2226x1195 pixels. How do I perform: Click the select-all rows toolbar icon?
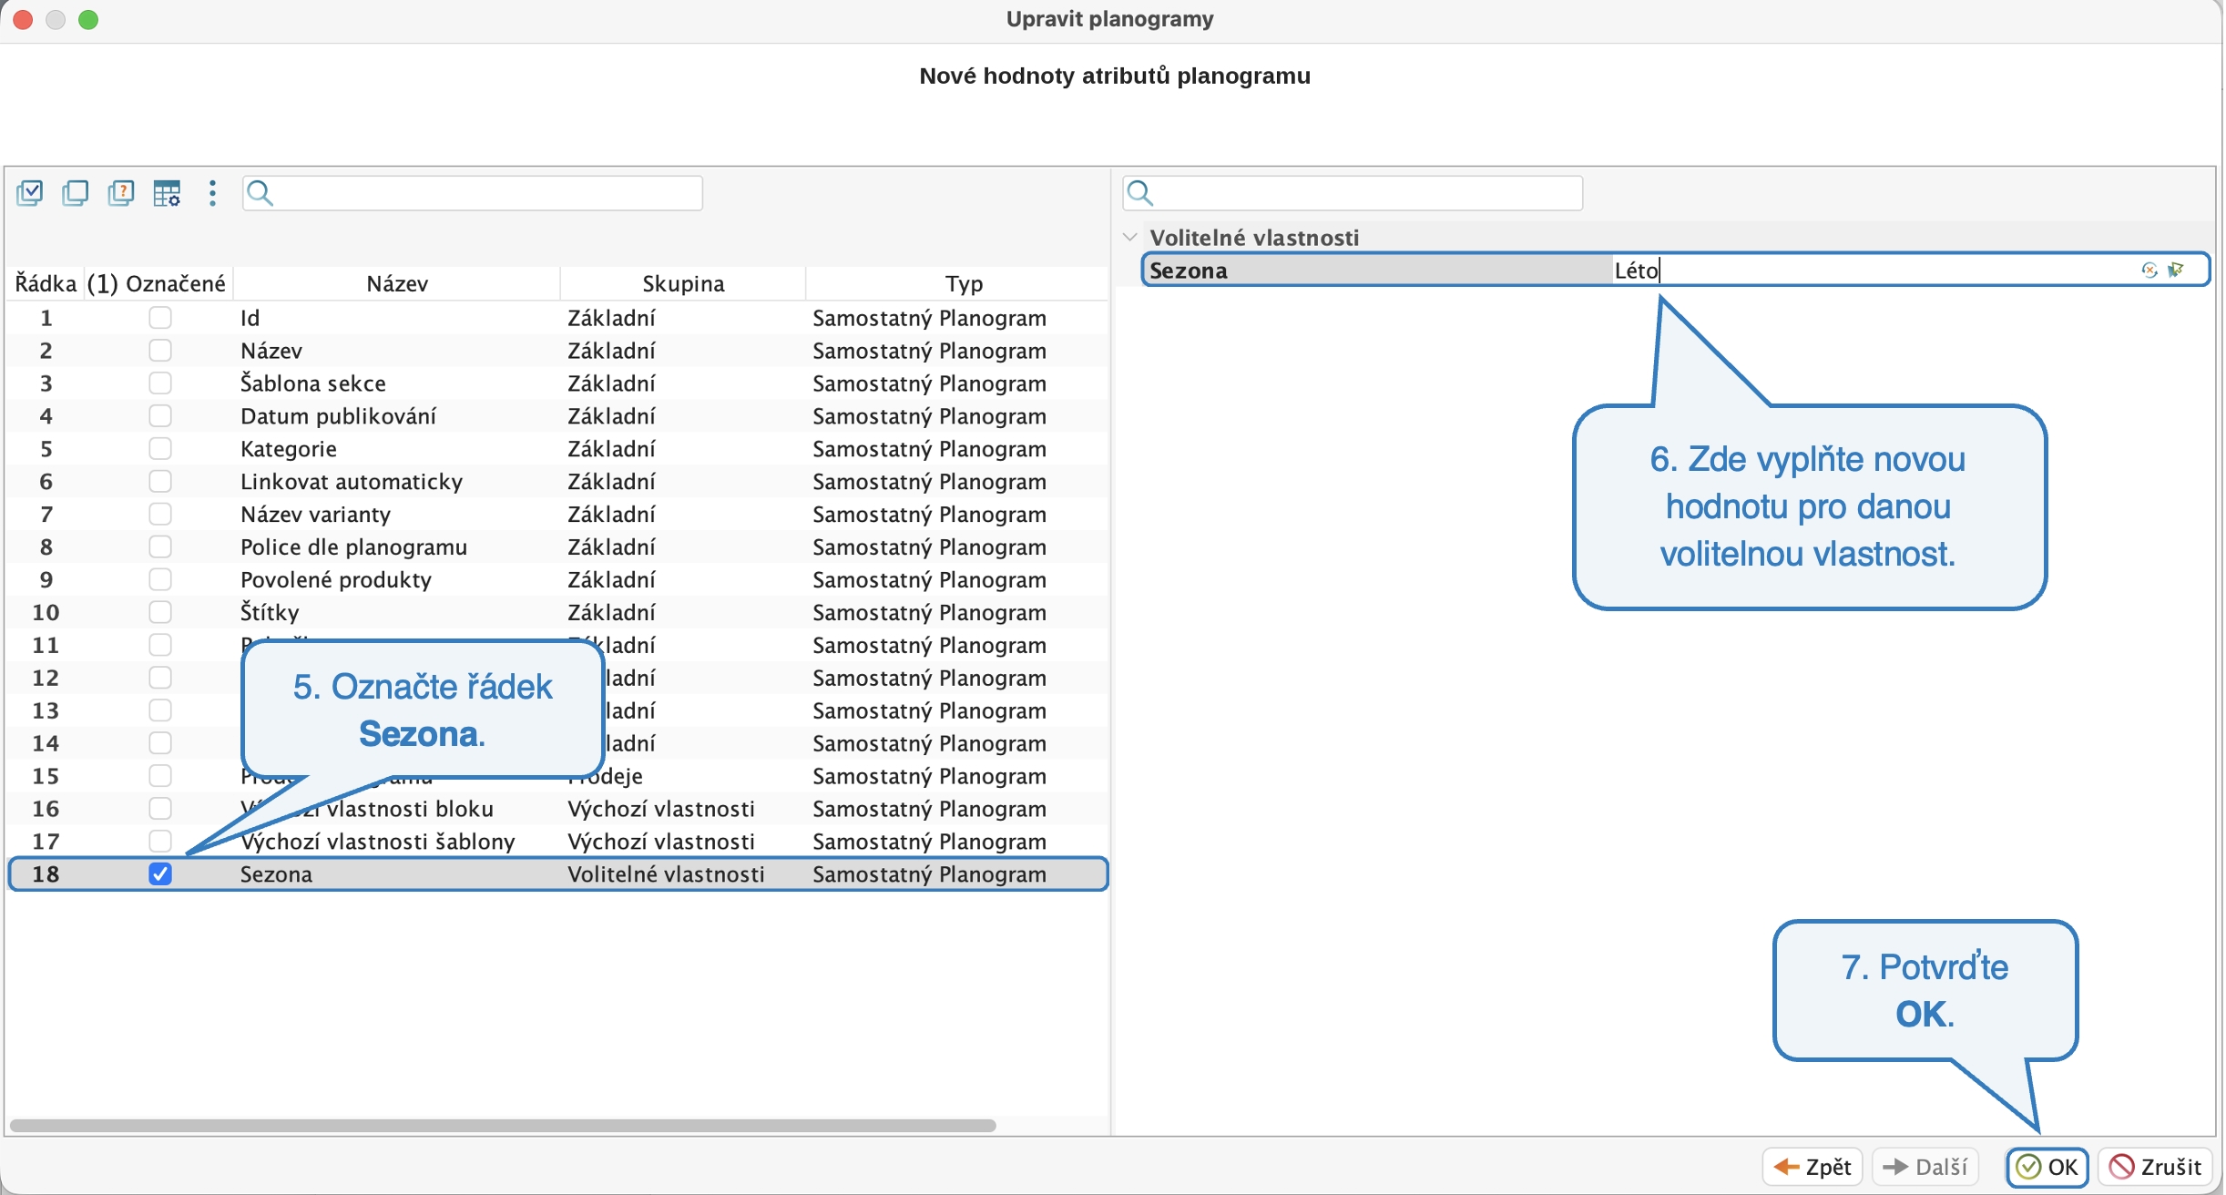tap(30, 193)
